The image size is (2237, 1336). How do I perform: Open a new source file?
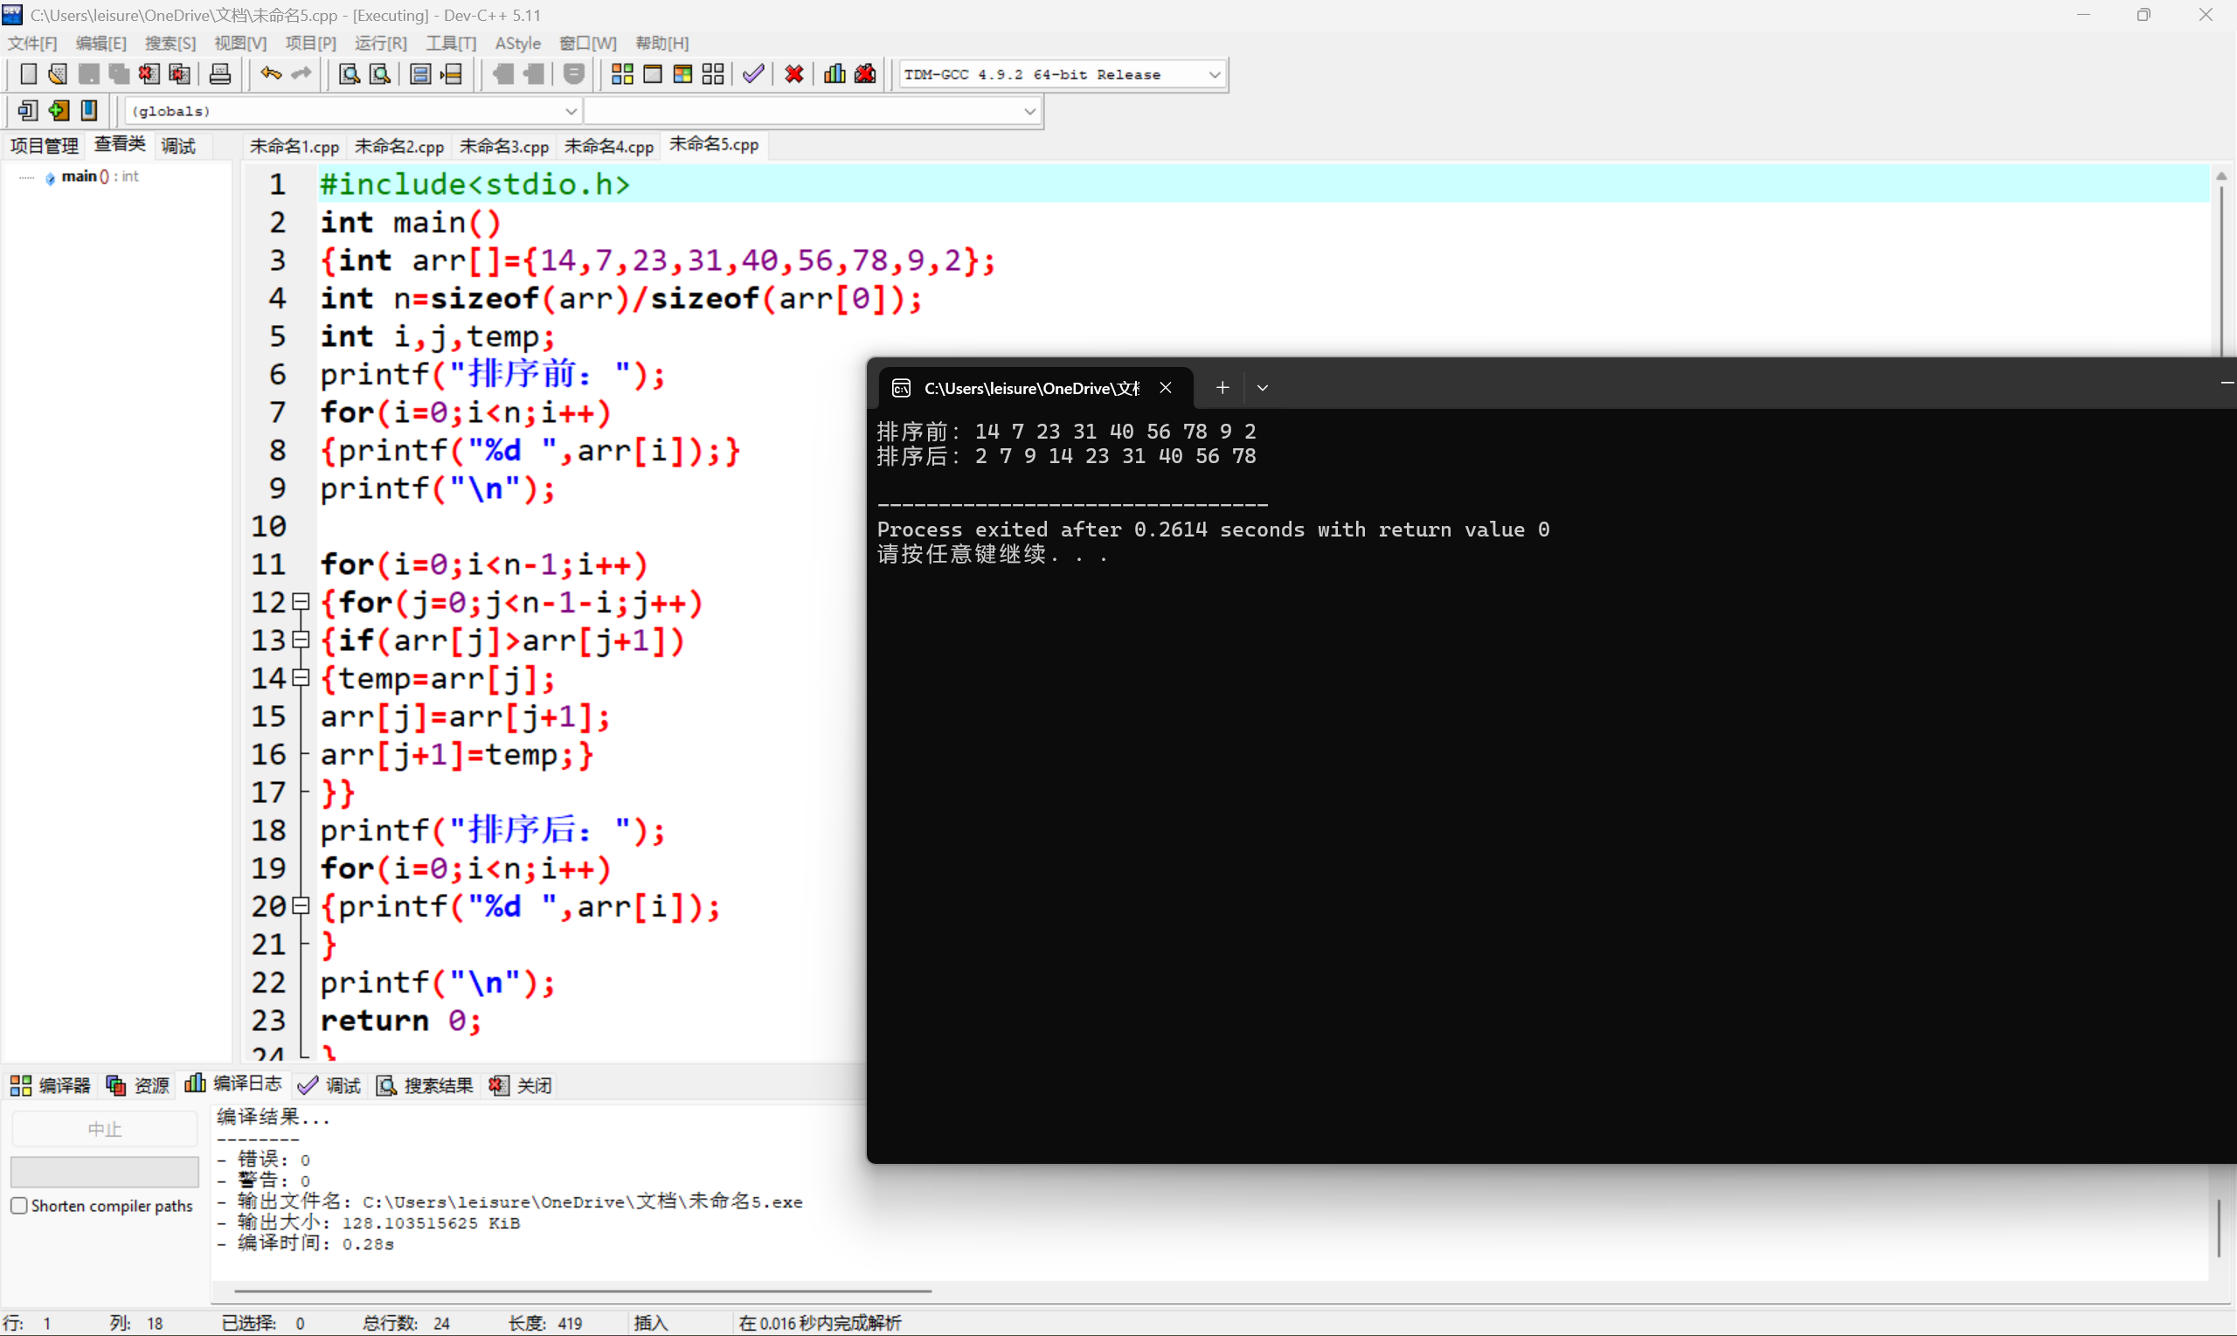tap(28, 73)
